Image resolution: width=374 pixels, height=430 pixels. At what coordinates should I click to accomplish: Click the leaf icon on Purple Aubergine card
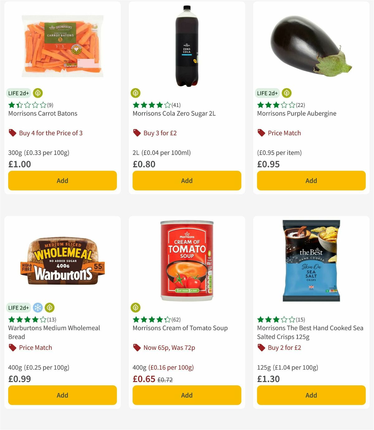coord(286,93)
